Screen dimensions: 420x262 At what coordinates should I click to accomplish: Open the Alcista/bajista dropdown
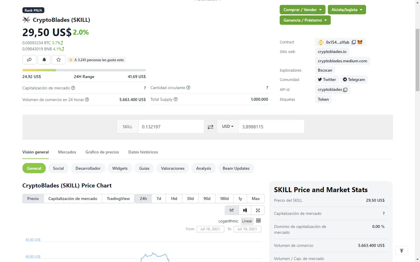(x=347, y=10)
